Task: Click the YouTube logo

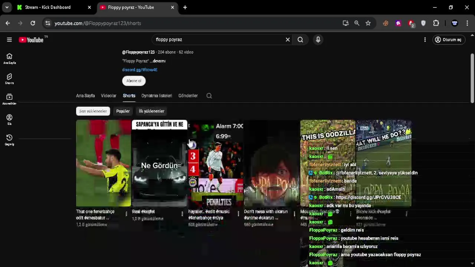Action: point(31,40)
